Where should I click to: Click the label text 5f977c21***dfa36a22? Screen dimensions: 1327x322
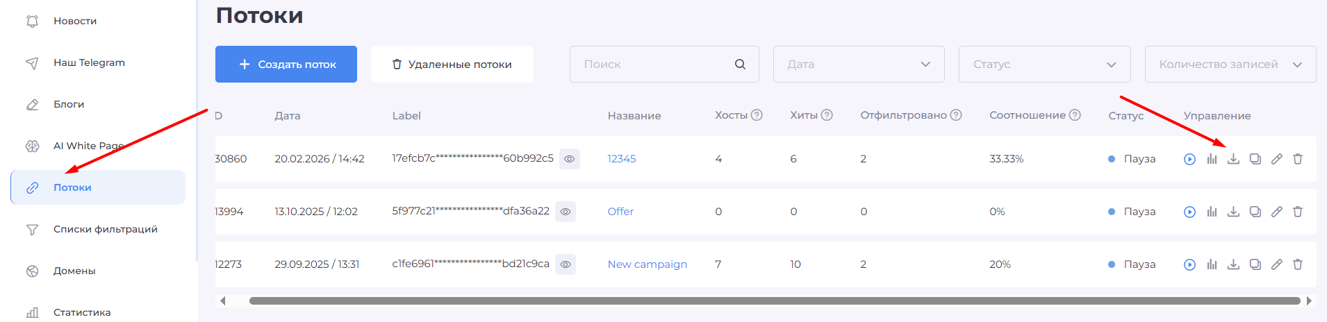point(470,211)
